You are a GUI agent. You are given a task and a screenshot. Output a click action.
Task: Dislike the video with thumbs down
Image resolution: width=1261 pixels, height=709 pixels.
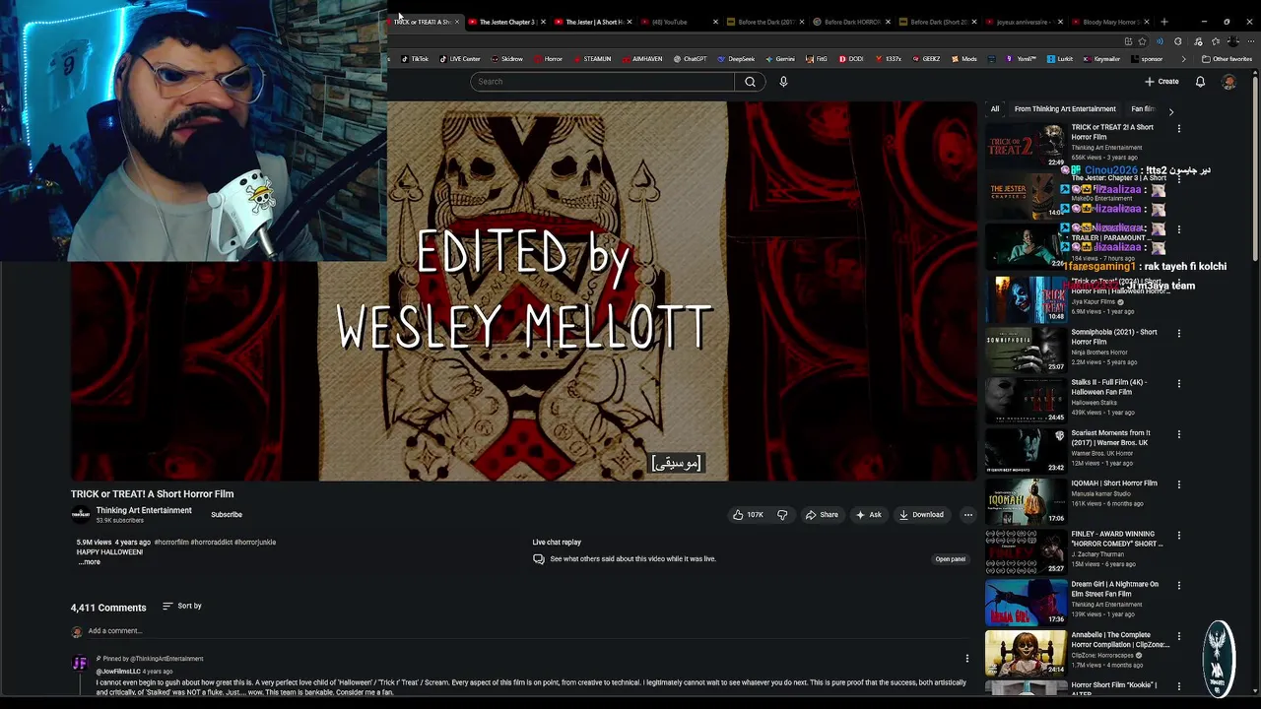pyautogui.click(x=782, y=514)
